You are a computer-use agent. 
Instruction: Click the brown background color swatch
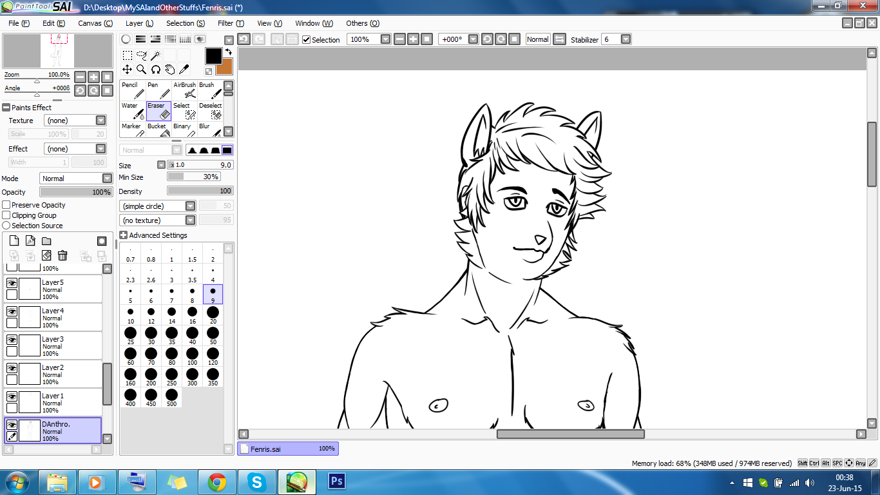[226, 68]
